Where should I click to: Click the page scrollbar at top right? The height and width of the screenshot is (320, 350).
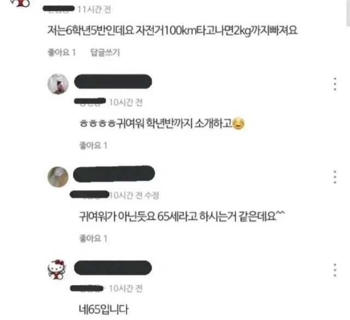pos(348,13)
